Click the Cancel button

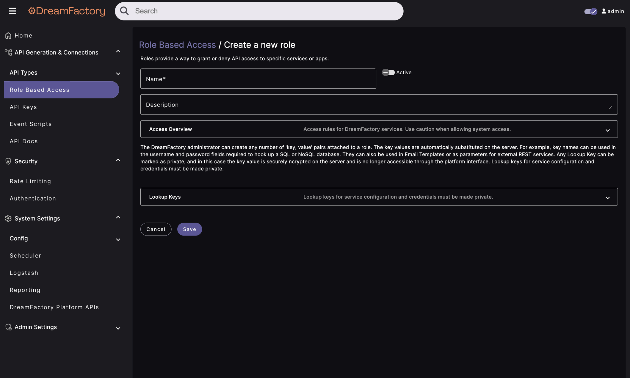(156, 229)
